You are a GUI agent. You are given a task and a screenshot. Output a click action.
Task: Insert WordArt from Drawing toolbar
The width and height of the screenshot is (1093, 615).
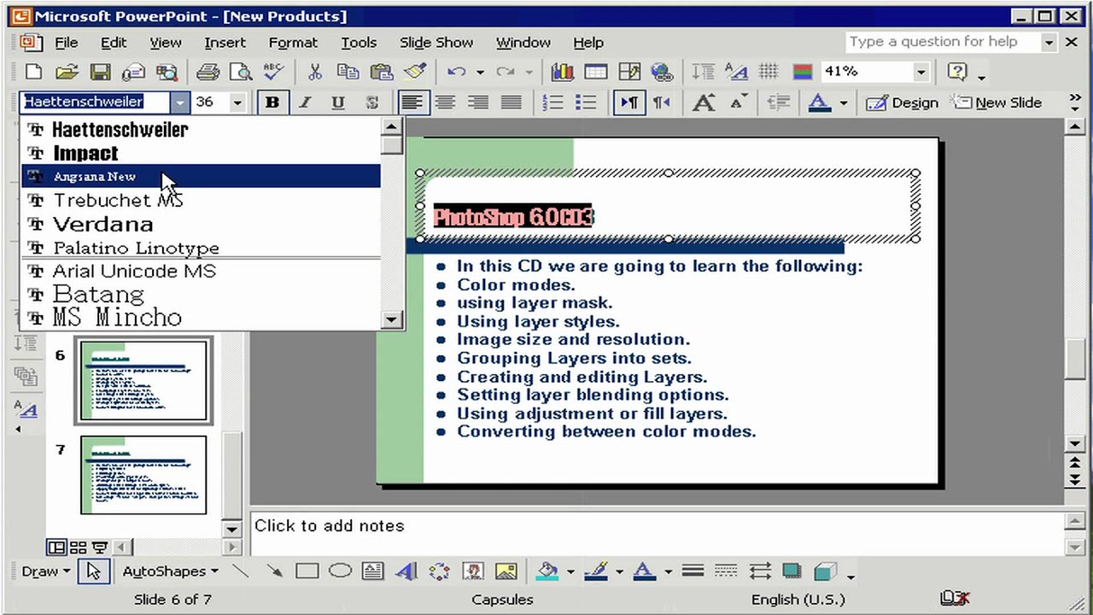click(406, 571)
